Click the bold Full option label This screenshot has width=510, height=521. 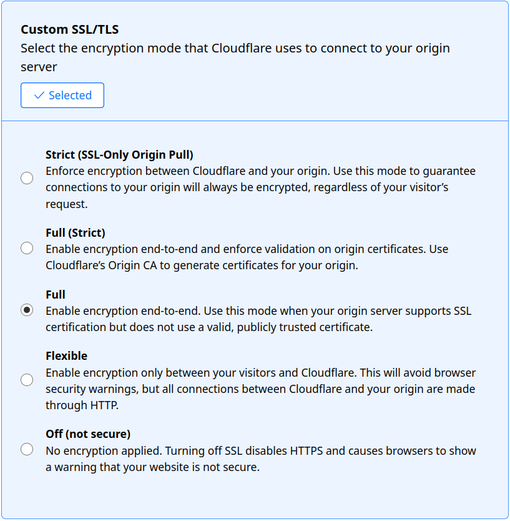pos(54,294)
